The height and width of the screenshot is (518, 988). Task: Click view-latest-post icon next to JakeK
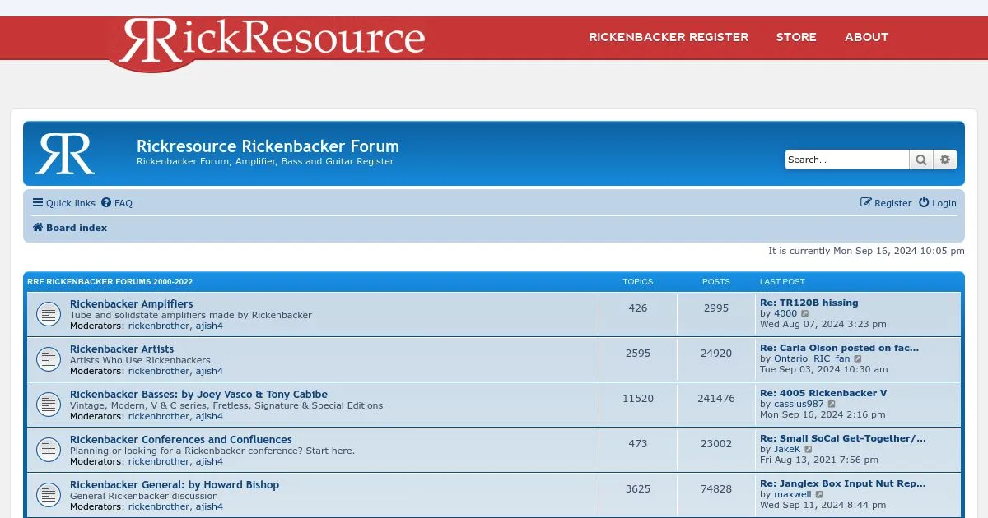pos(809,450)
